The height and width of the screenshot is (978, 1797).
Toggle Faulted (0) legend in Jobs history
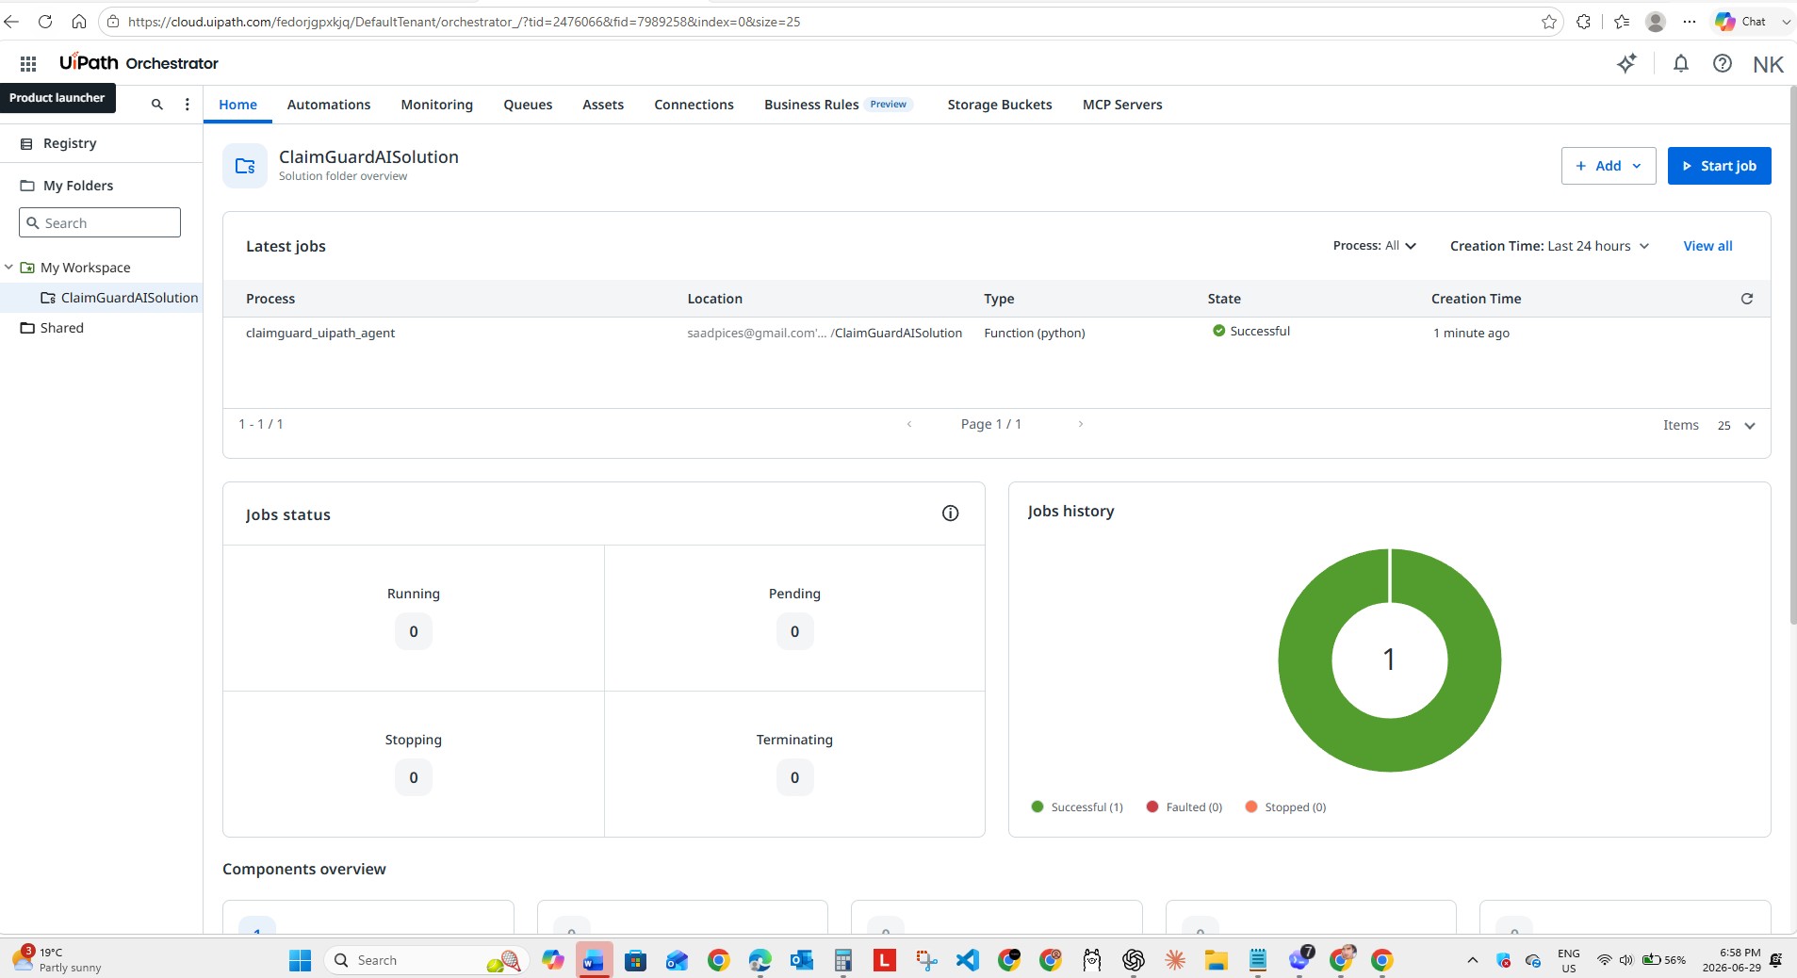pos(1184,807)
